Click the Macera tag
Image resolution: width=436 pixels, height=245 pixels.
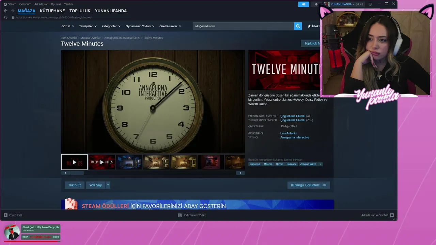click(268, 164)
